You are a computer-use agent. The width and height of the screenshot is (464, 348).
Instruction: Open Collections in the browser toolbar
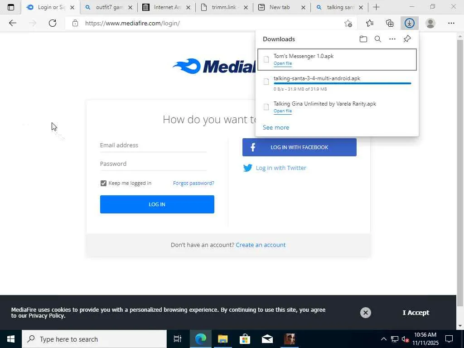(390, 23)
